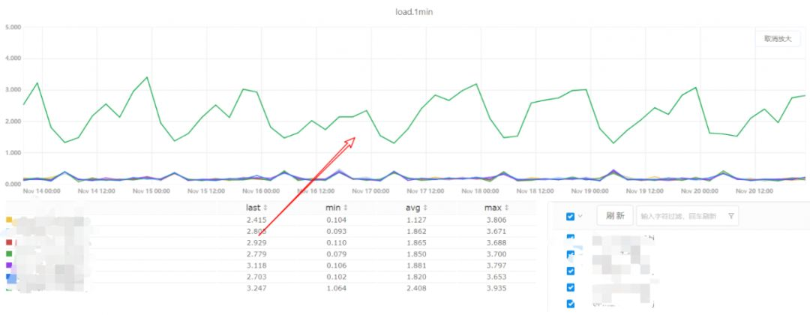Screen dimensions: 810x315
Task: Select avg value 1.127
Action: (416, 220)
